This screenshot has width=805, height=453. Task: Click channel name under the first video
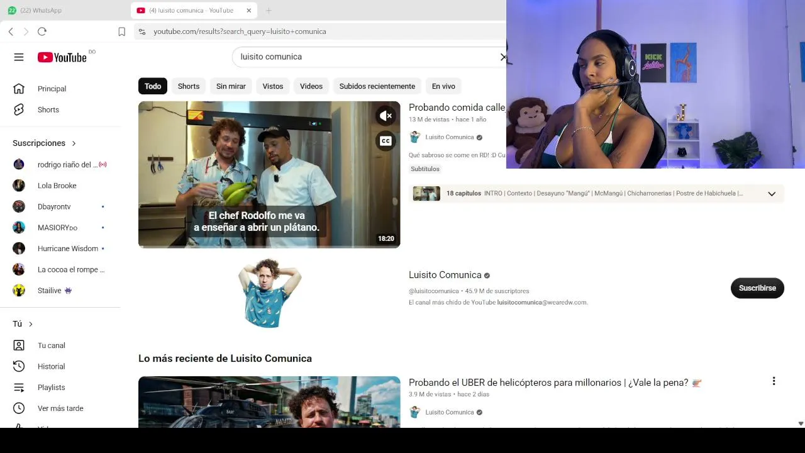pyautogui.click(x=450, y=137)
